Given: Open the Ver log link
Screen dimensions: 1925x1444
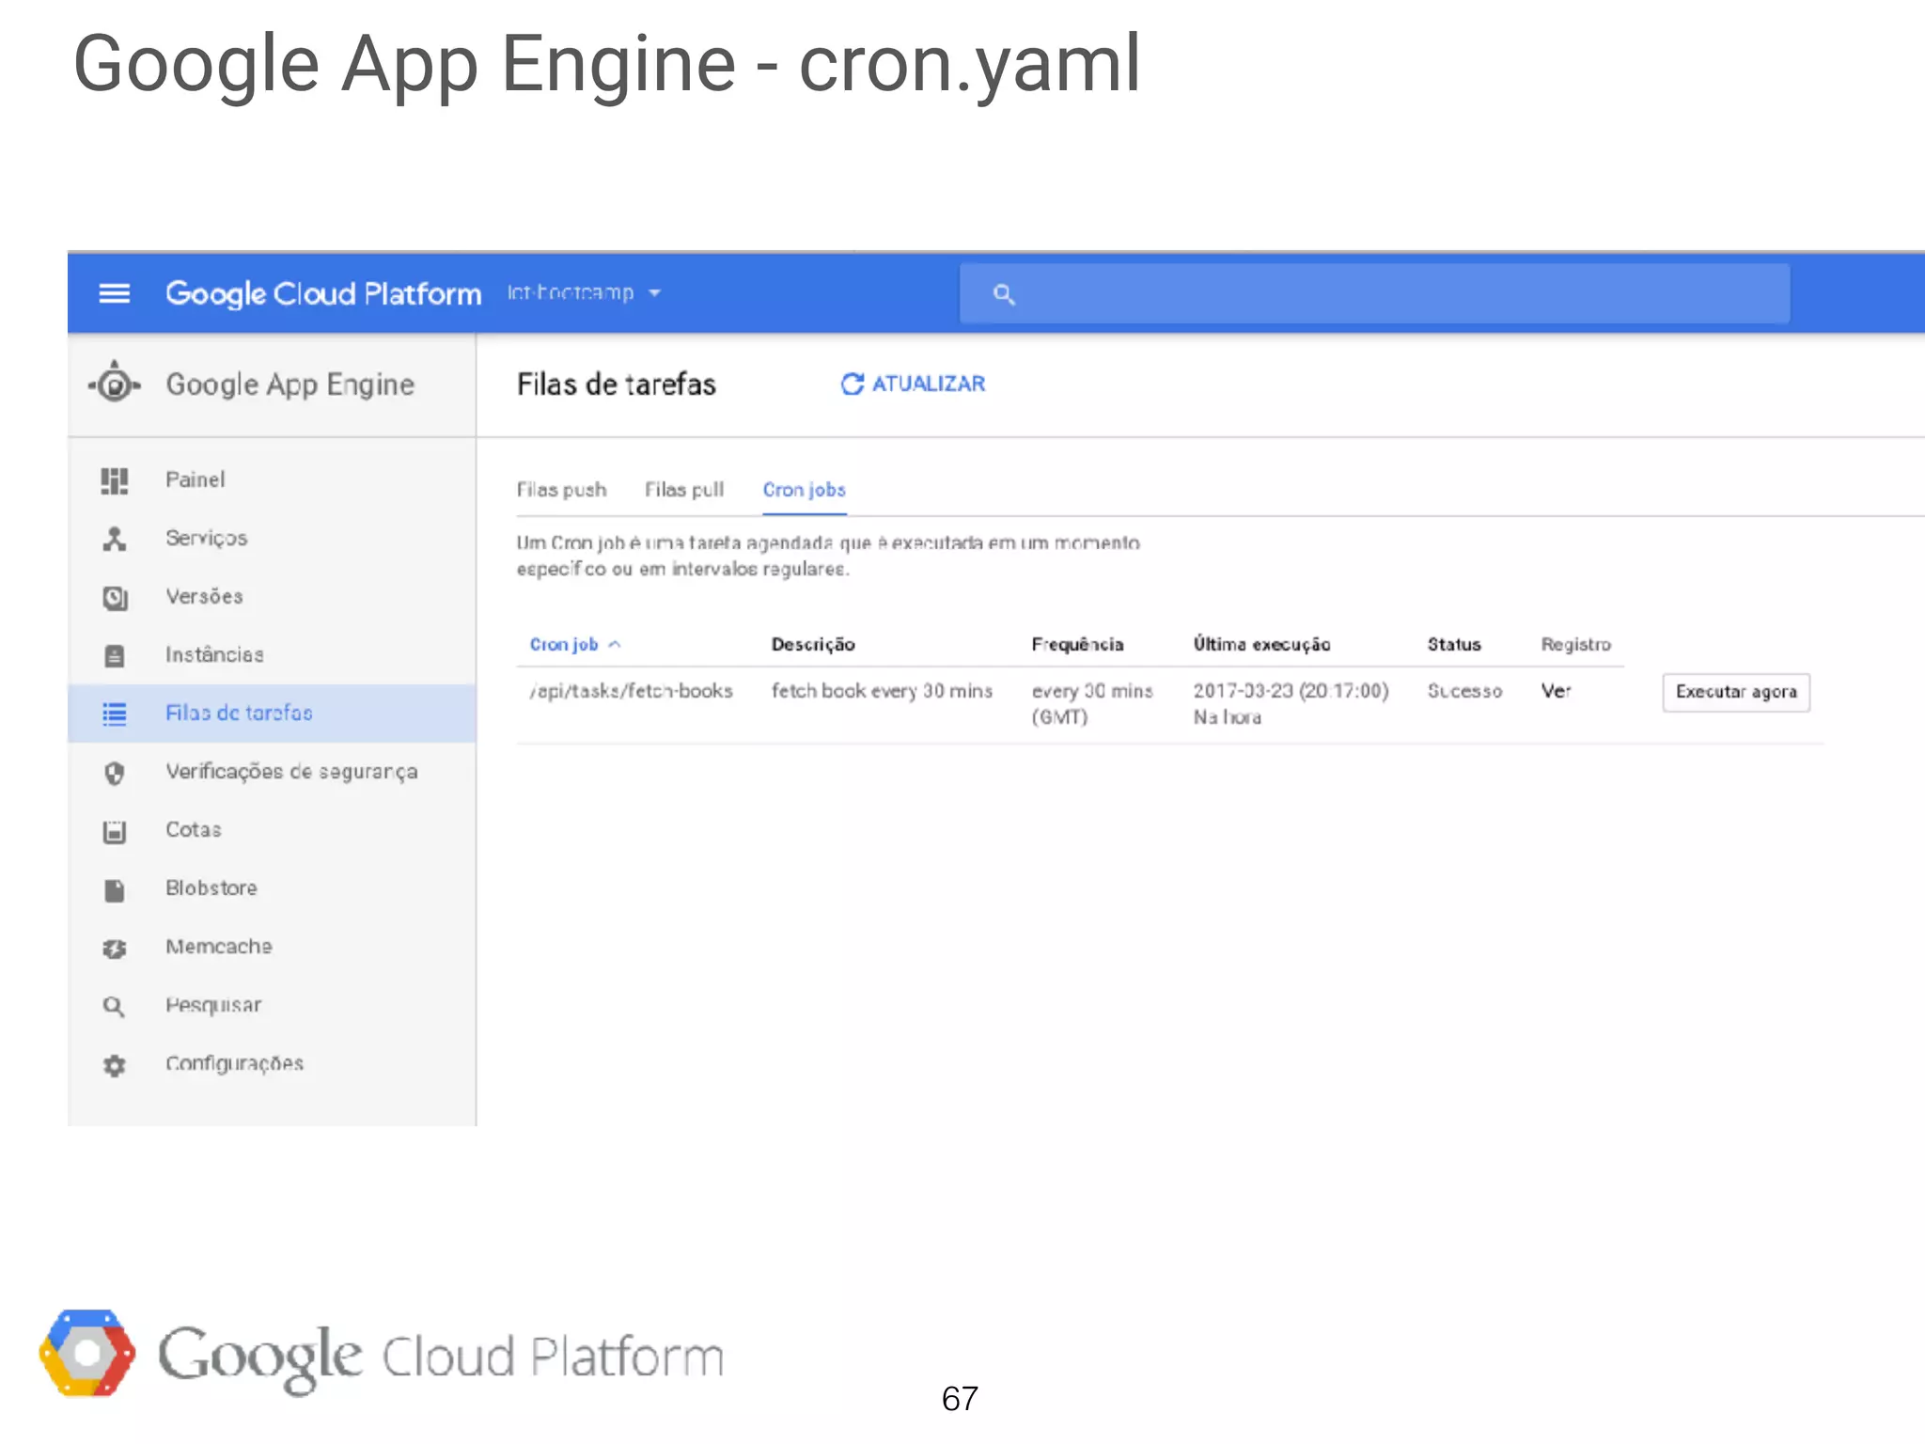Looking at the screenshot, I should (x=1556, y=691).
